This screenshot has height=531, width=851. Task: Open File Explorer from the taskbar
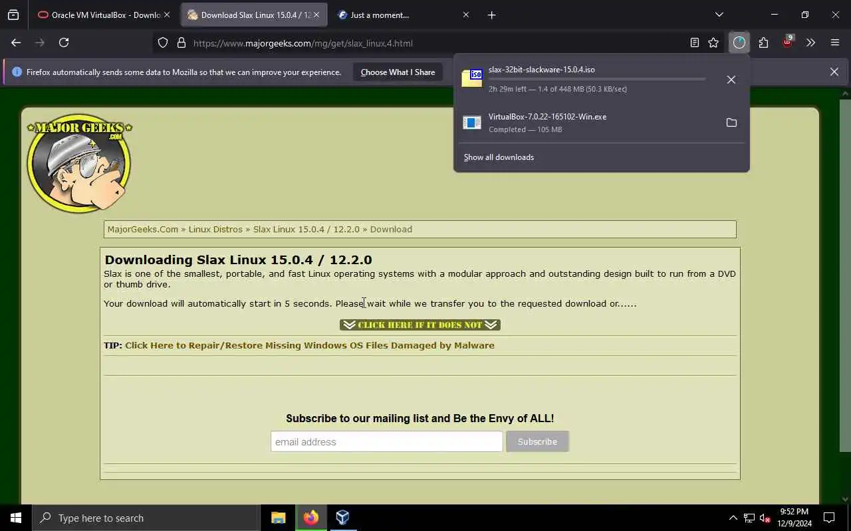[x=278, y=518]
